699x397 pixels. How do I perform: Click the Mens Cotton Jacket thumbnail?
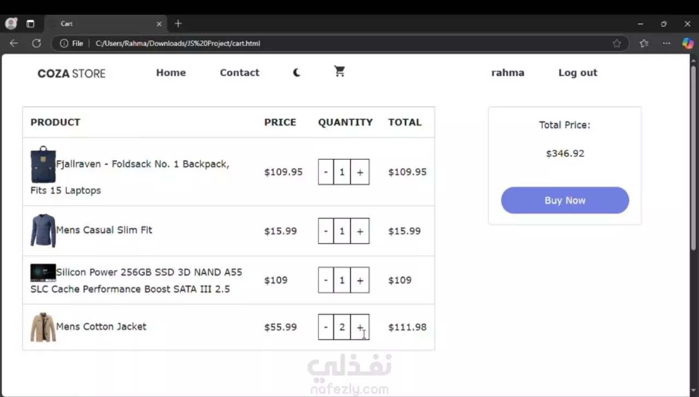[43, 327]
